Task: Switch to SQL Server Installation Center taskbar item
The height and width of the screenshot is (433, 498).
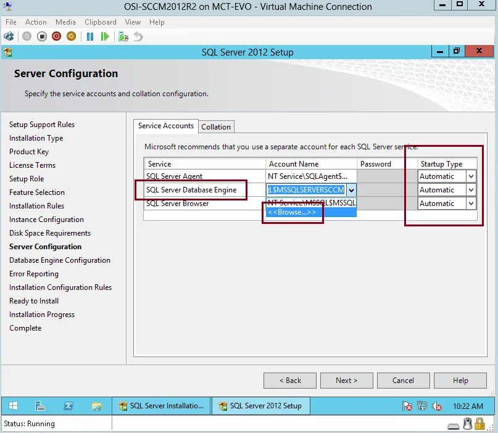Action: [161, 406]
